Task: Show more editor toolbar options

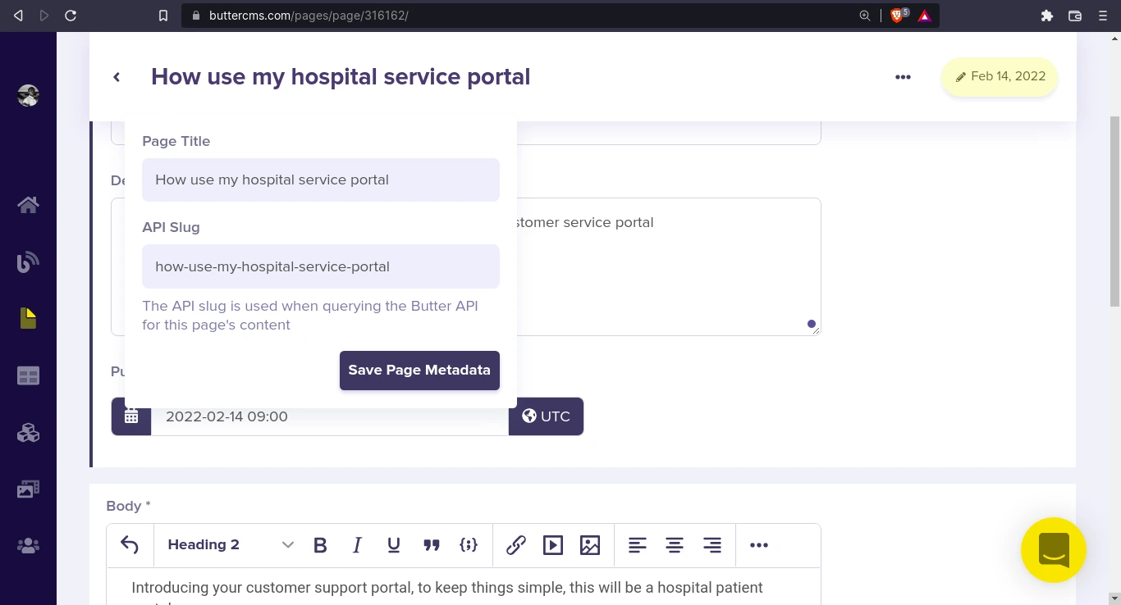Action: (759, 545)
